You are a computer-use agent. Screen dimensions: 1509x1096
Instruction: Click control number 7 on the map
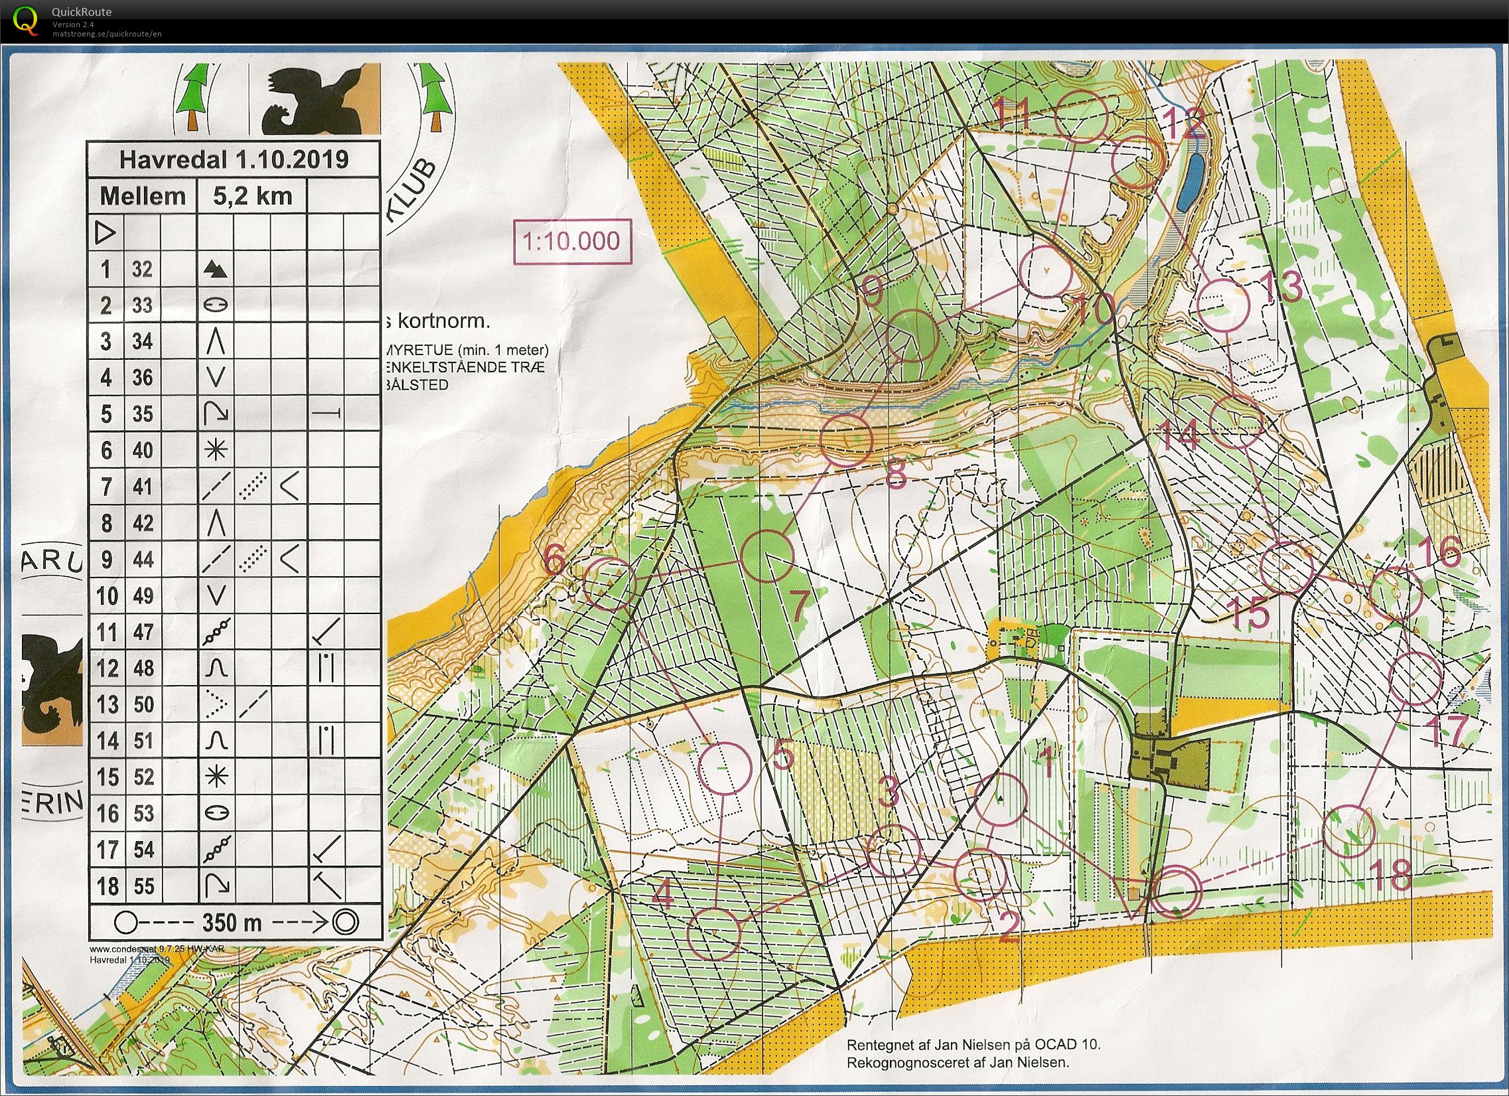coord(800,607)
